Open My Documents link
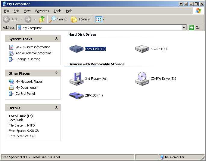This screenshot has height=161, width=206. (x=26, y=88)
